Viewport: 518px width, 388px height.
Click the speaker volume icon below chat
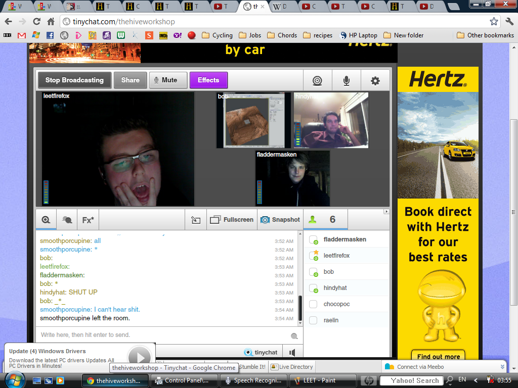[292, 353]
